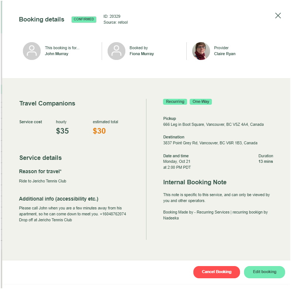Click the $30 estimated total
The height and width of the screenshot is (289, 291).
click(x=99, y=131)
